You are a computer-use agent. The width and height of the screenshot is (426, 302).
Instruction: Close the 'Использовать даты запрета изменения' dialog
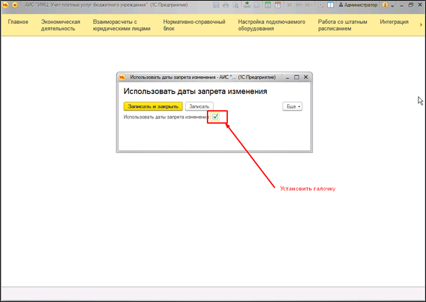click(306, 78)
